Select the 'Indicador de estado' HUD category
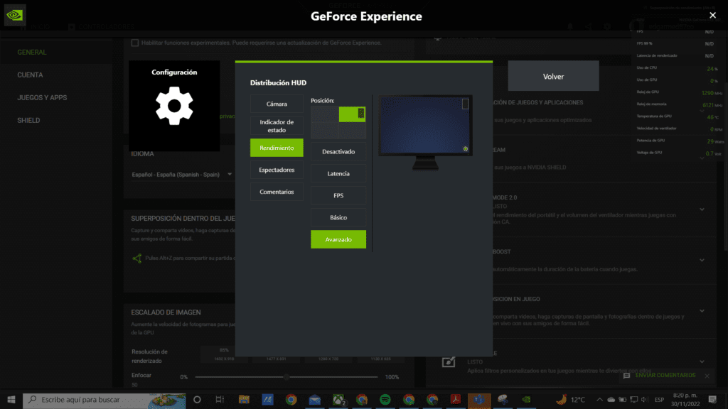 tap(277, 126)
